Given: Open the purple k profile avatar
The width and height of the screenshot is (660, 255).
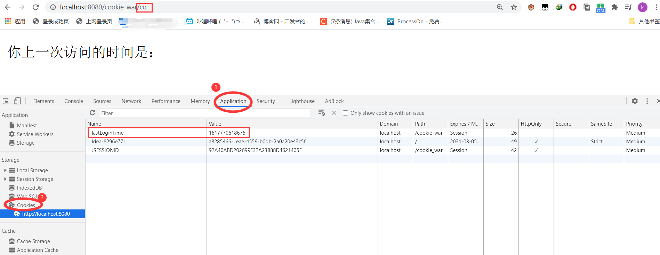Looking at the screenshot, I should (642, 7).
